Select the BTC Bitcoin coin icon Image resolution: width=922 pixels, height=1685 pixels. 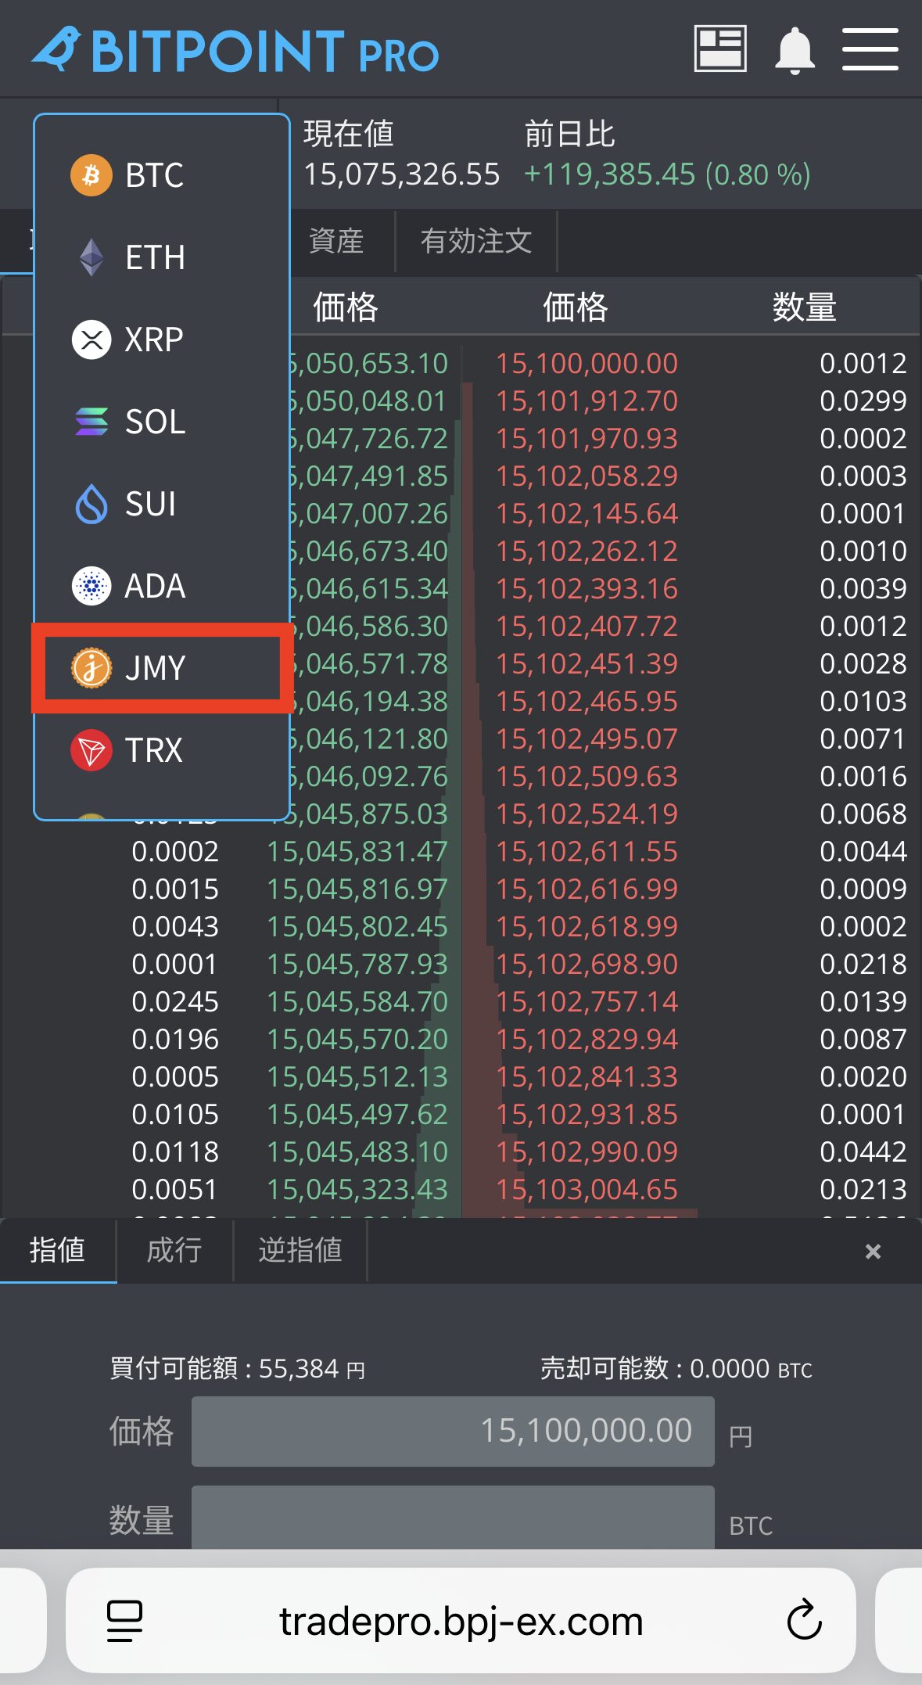point(91,174)
